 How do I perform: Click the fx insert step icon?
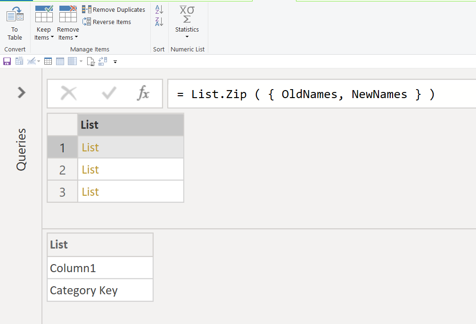pos(143,94)
